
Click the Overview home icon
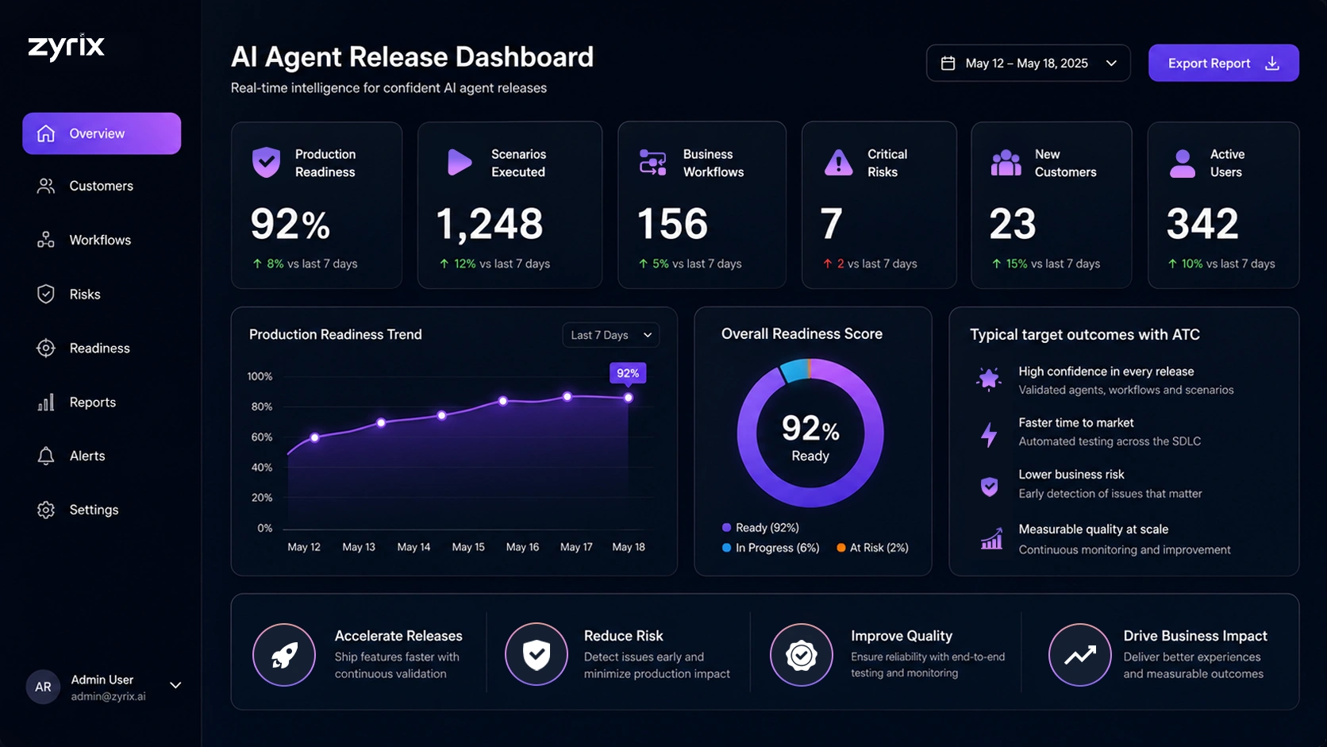(46, 133)
